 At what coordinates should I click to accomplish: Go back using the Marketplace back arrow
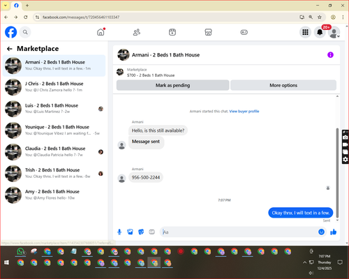(10, 49)
